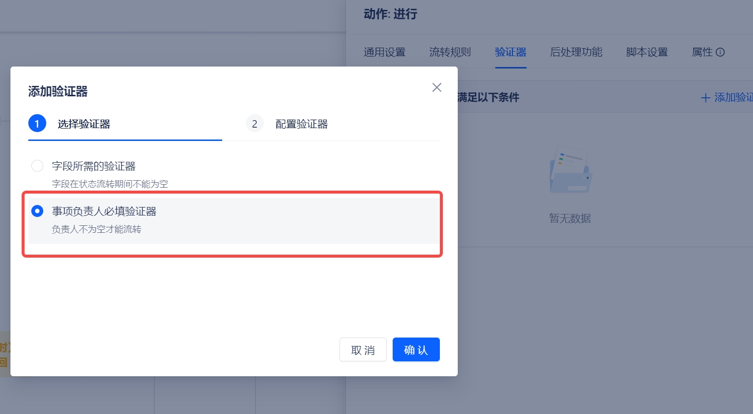753x414 pixels.
Task: Select the 字段所需的验证器 radio button
Action: click(x=37, y=166)
